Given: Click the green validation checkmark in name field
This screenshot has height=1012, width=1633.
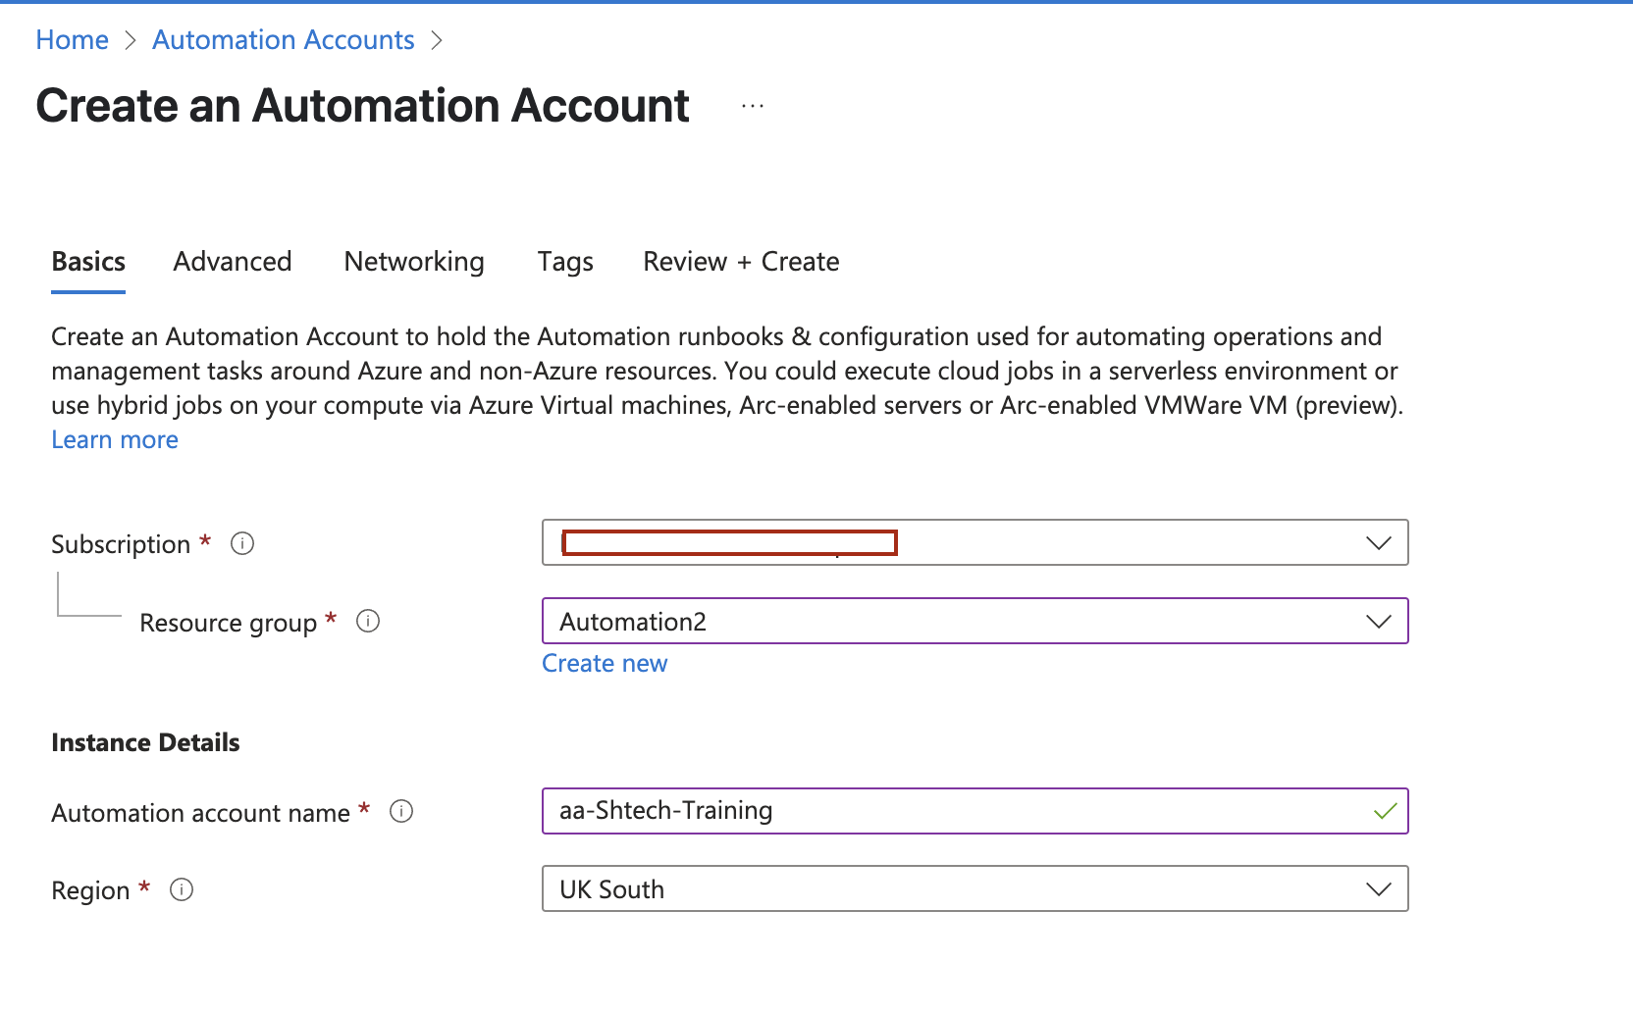Looking at the screenshot, I should click(1386, 811).
